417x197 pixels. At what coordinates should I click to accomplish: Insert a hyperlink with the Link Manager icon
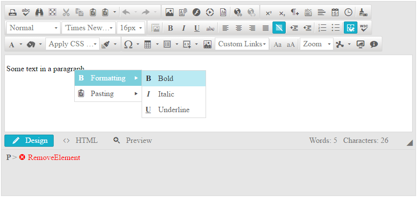click(x=238, y=12)
